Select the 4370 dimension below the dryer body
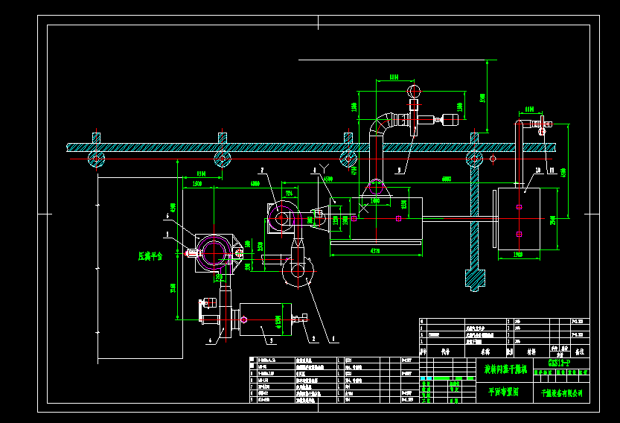Viewport: 620px width, 423px height. [375, 252]
